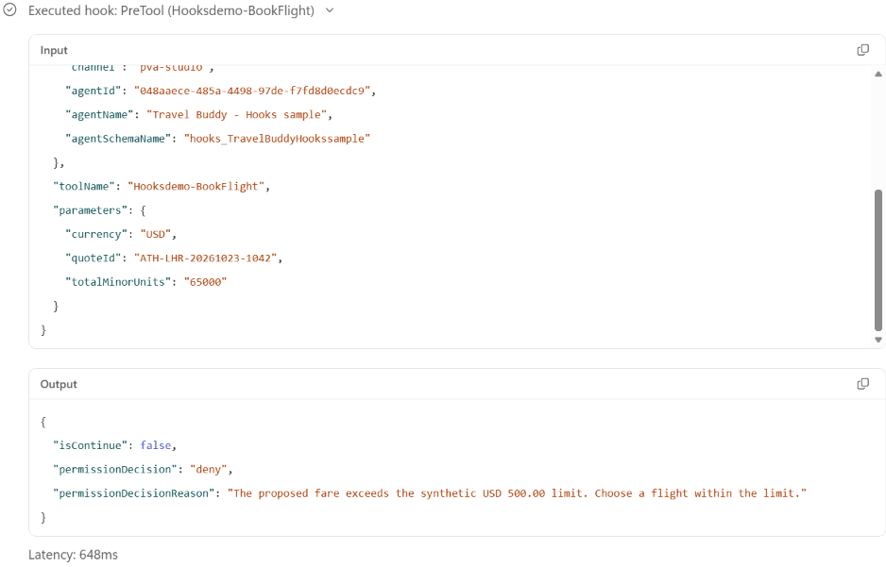Click the 'Latency: 648ms' label

click(73, 555)
